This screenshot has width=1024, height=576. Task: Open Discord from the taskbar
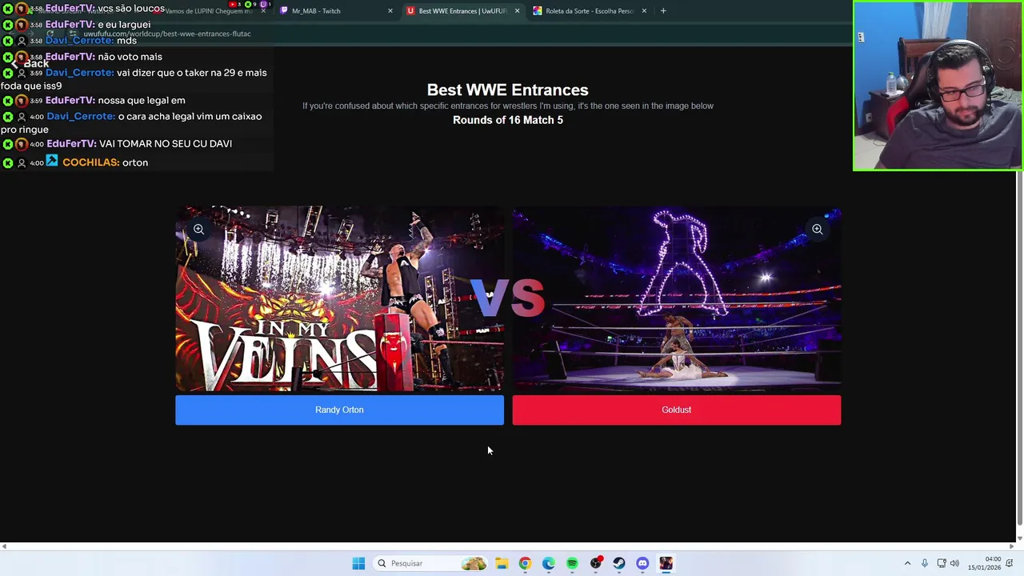tap(642, 563)
